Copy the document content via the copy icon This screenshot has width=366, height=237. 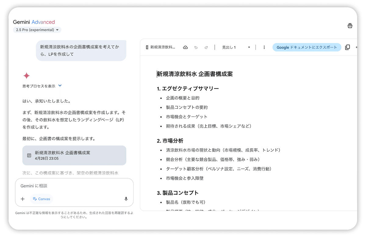(347, 47)
